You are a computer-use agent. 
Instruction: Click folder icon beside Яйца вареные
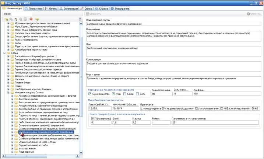point(16,152)
